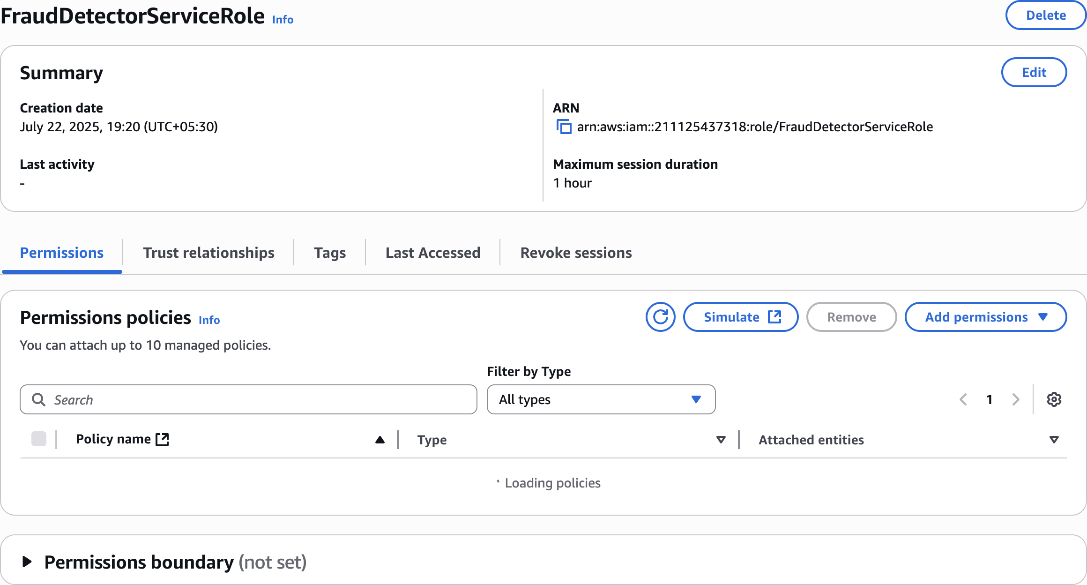This screenshot has height=585, width=1087.
Task: Toggle the select-all policies checkbox
Action: pyautogui.click(x=39, y=439)
